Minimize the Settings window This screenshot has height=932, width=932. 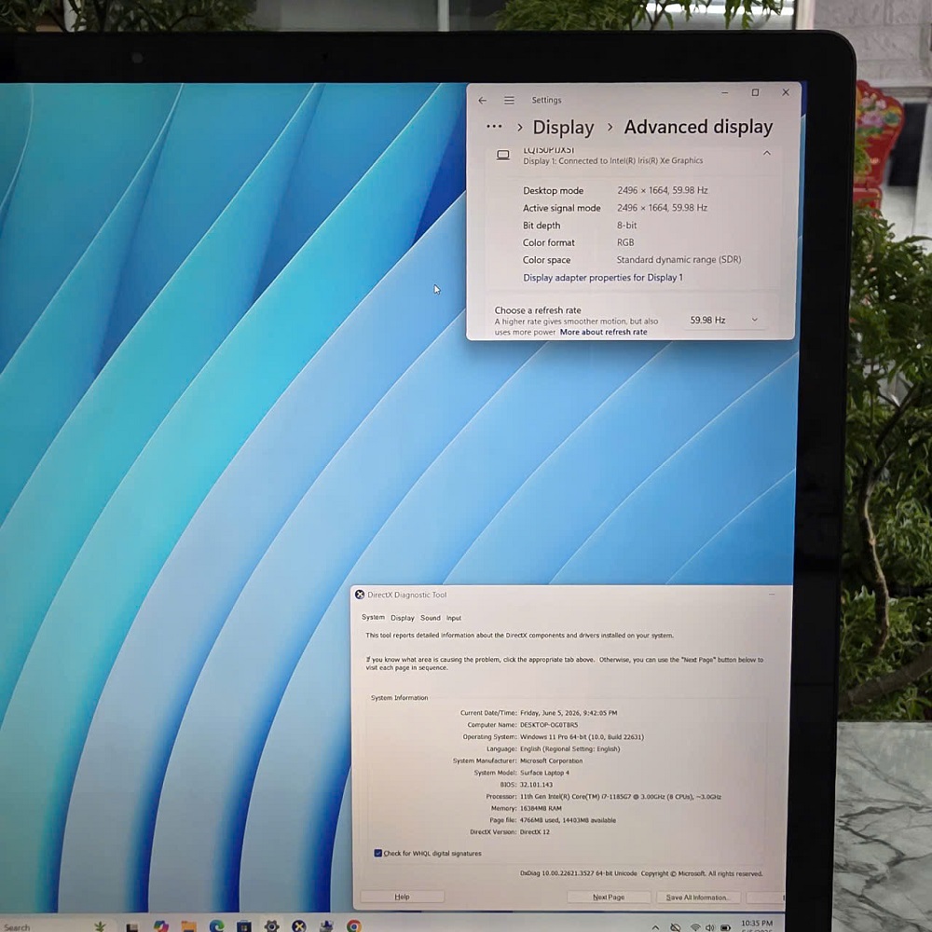click(724, 92)
